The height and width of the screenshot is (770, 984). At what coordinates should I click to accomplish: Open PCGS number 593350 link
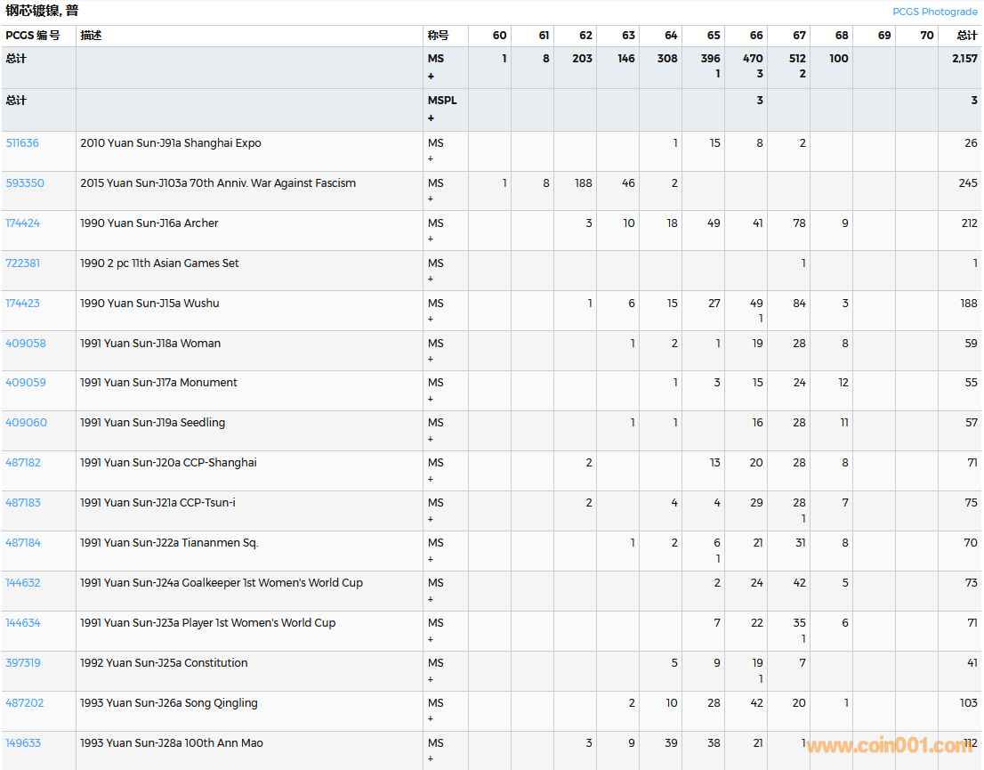point(24,183)
